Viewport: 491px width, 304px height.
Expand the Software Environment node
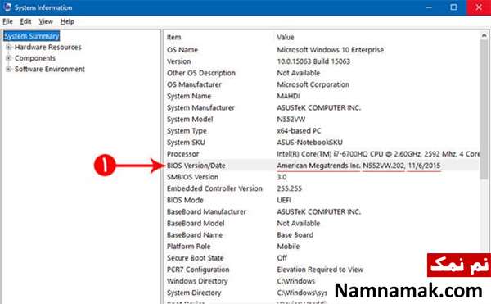pyautogui.click(x=8, y=69)
